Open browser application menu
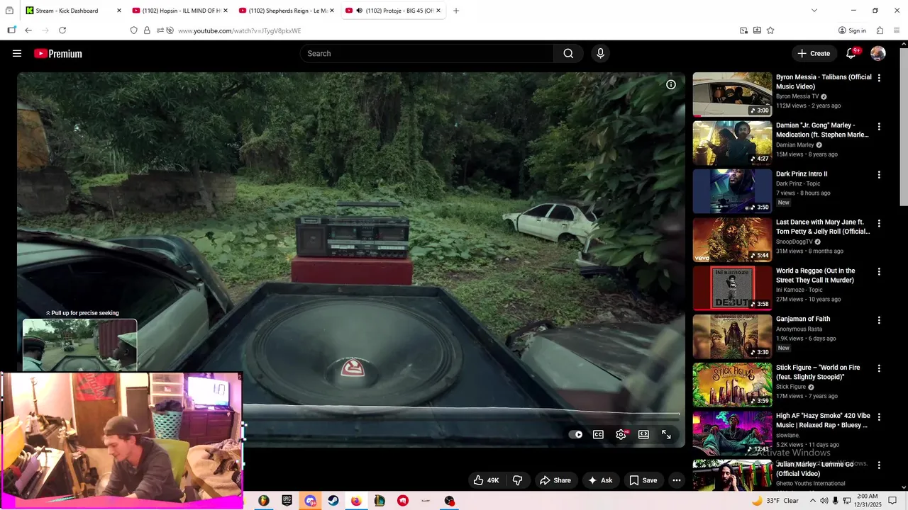The image size is (908, 510). click(x=897, y=30)
